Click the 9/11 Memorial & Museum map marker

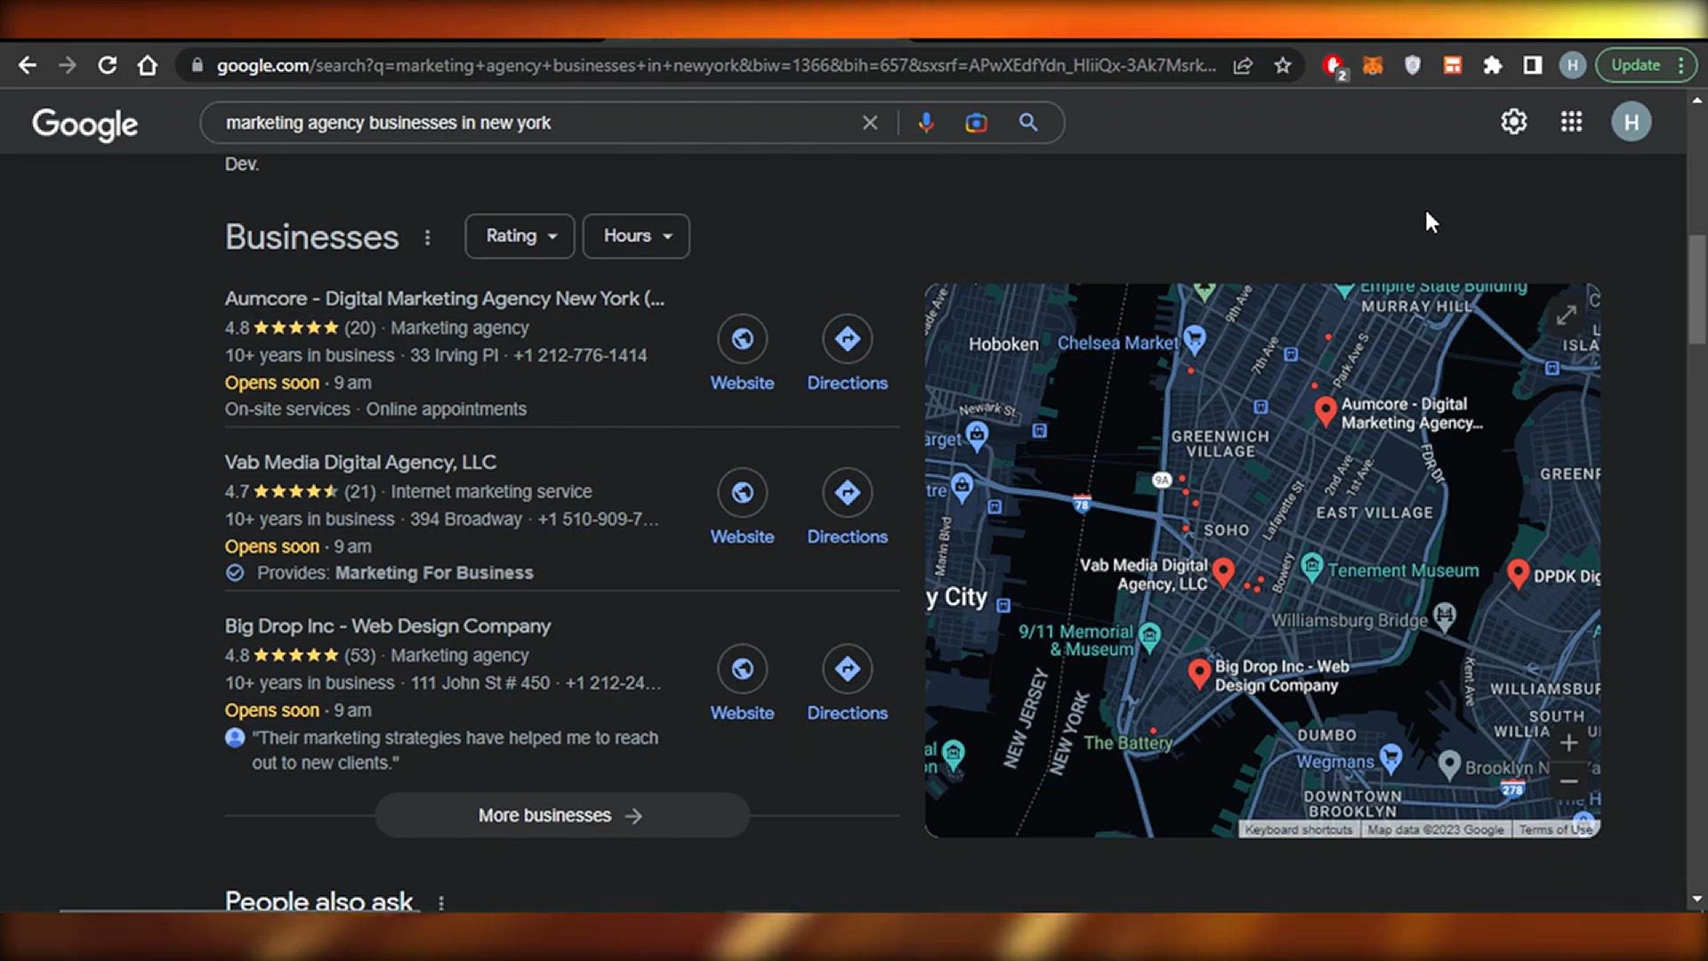(x=1149, y=636)
